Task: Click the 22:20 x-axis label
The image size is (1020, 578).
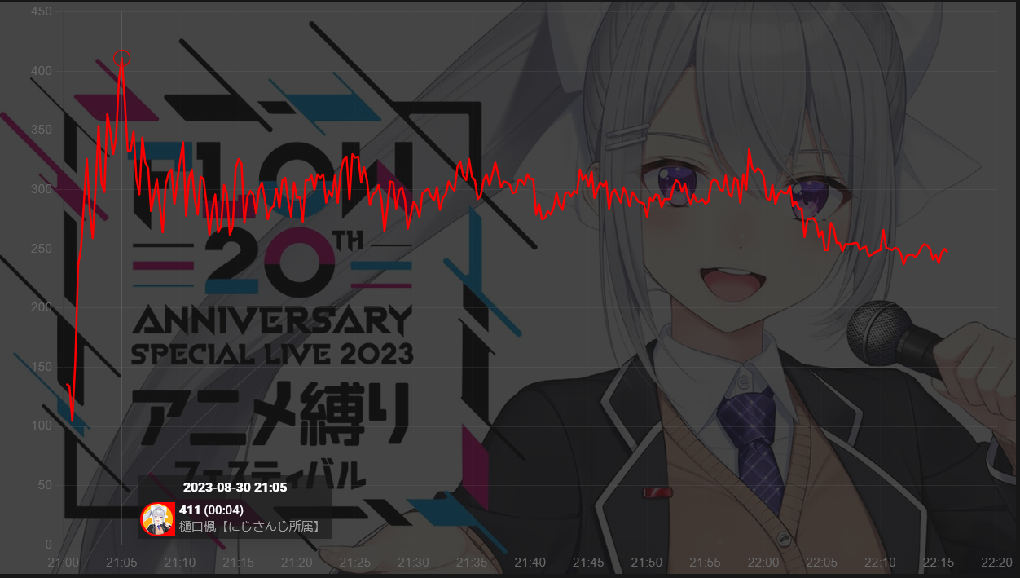Action: coord(996,563)
